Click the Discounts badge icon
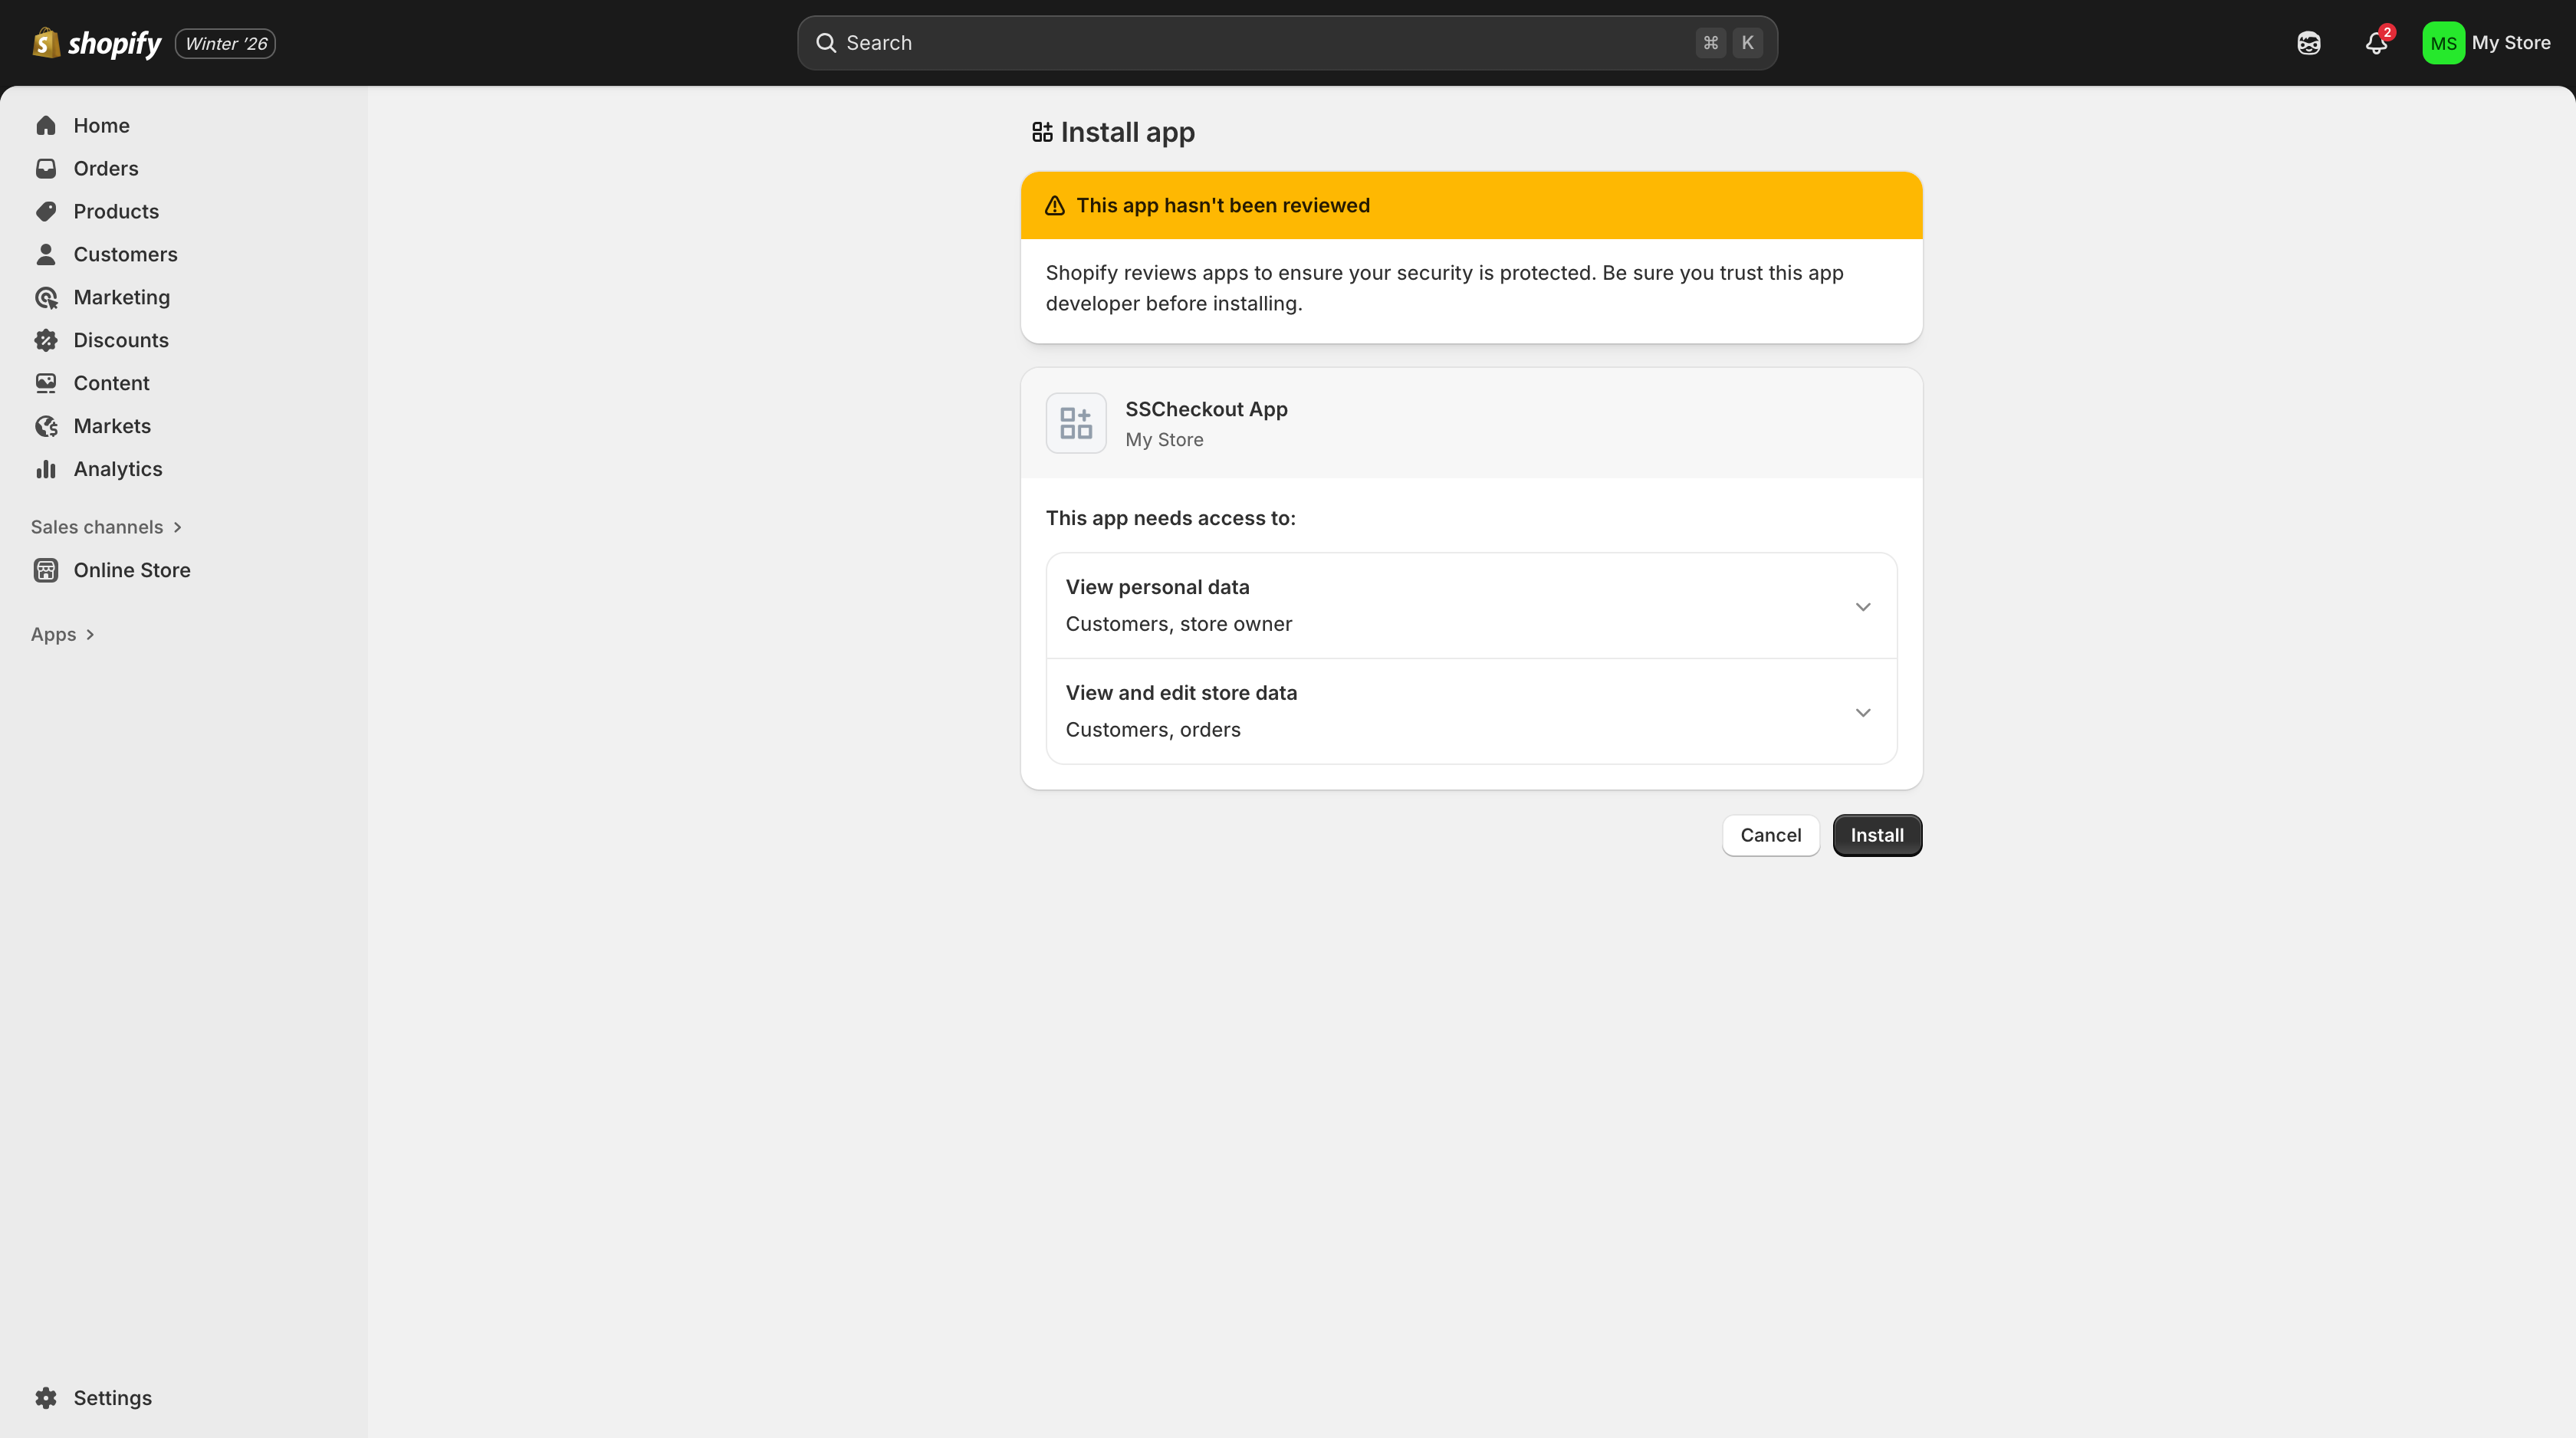 click(46, 340)
